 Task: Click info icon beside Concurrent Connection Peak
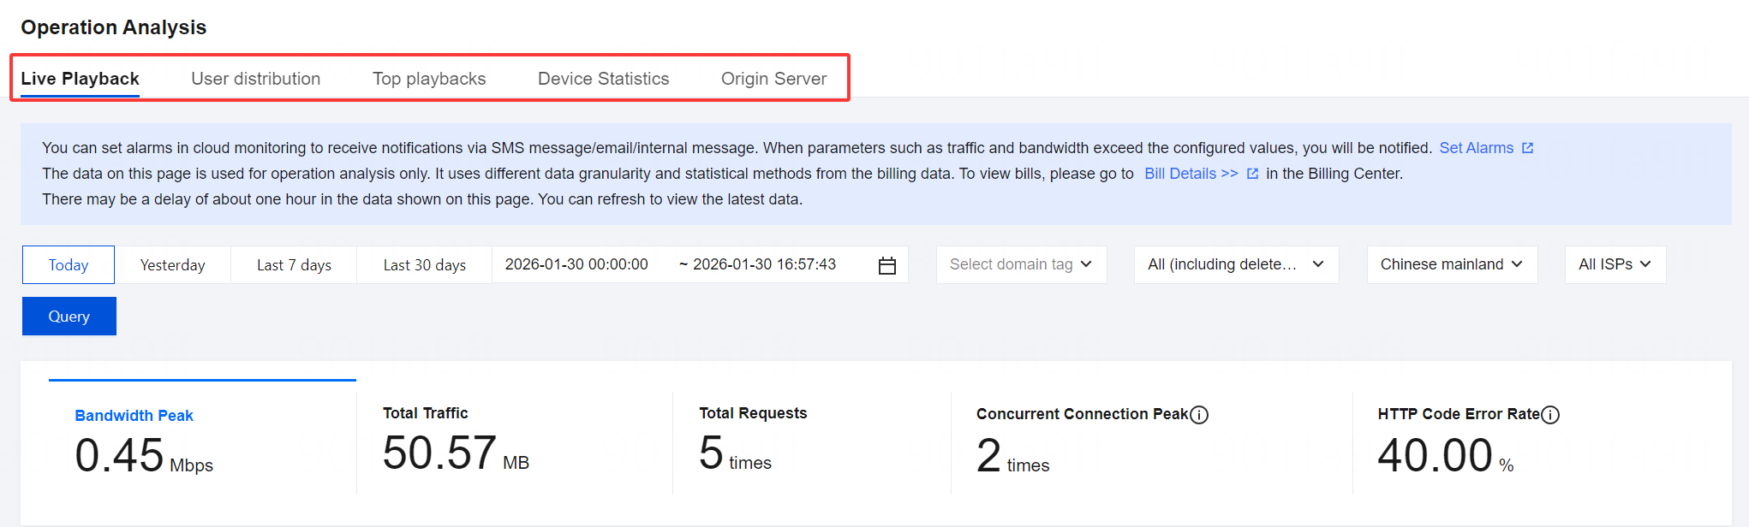point(1199,415)
